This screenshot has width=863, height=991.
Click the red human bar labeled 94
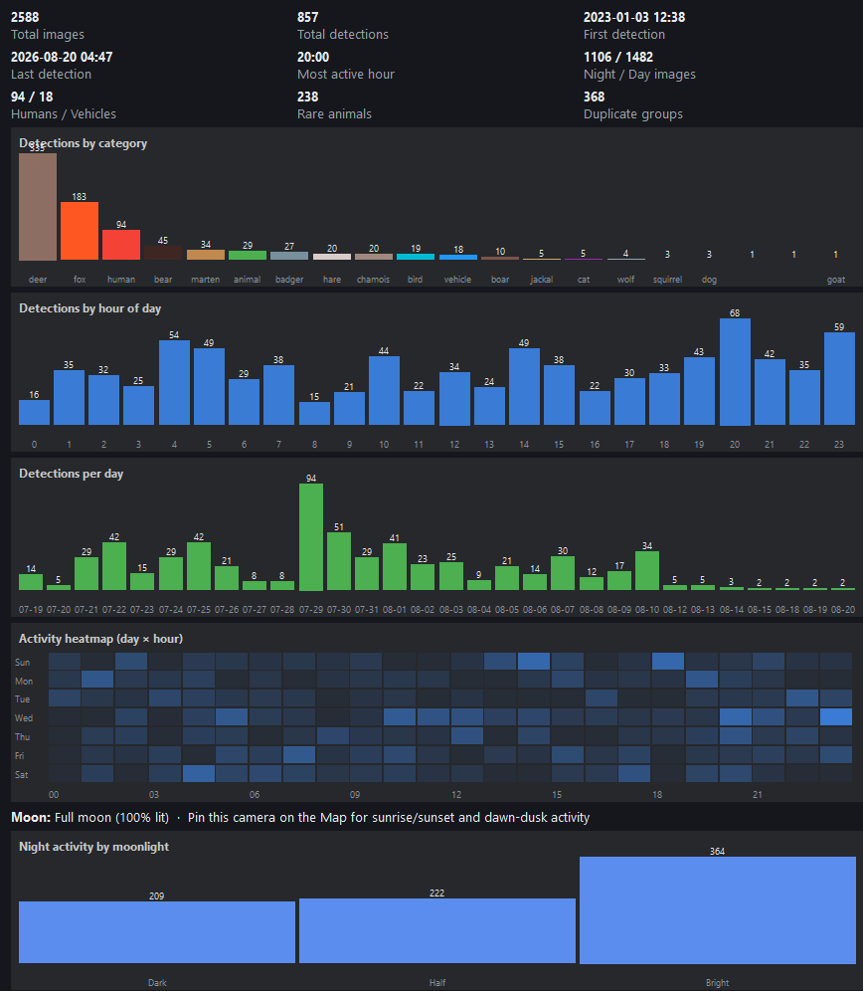pyautogui.click(x=121, y=245)
